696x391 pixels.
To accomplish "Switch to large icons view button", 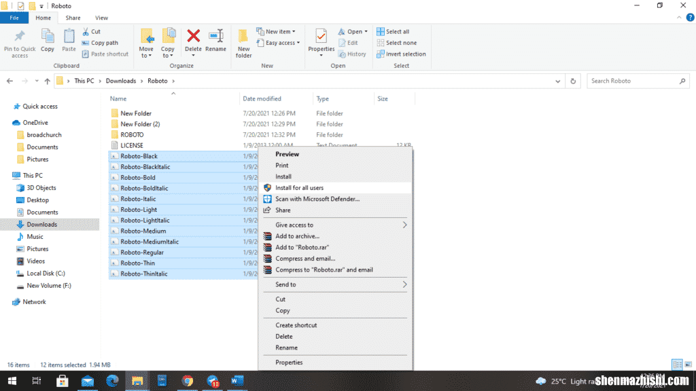I will (x=688, y=365).
